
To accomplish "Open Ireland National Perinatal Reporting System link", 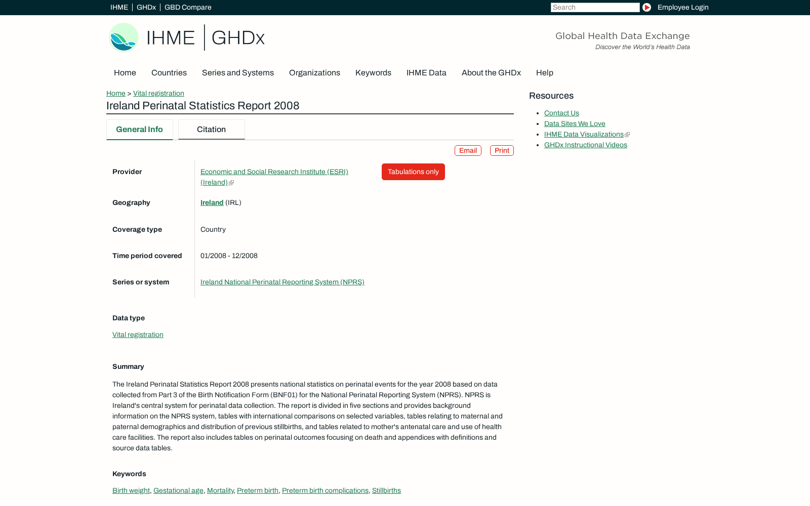I will [x=282, y=282].
